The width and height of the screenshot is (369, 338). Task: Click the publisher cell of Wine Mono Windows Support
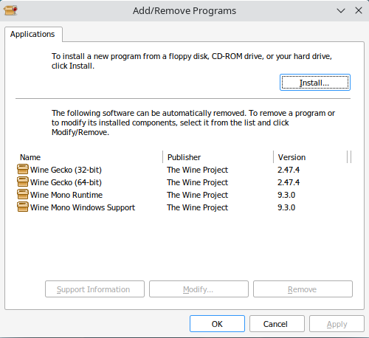tap(198, 207)
